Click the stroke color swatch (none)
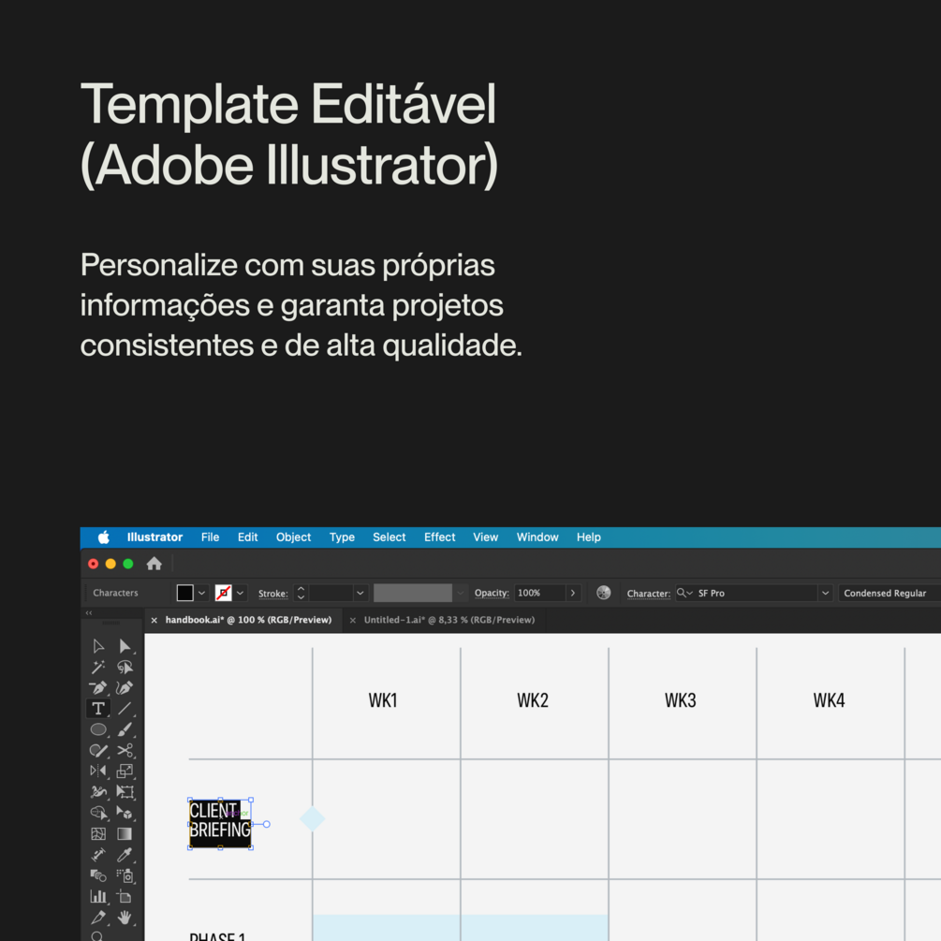The width and height of the screenshot is (941, 941). 223,593
